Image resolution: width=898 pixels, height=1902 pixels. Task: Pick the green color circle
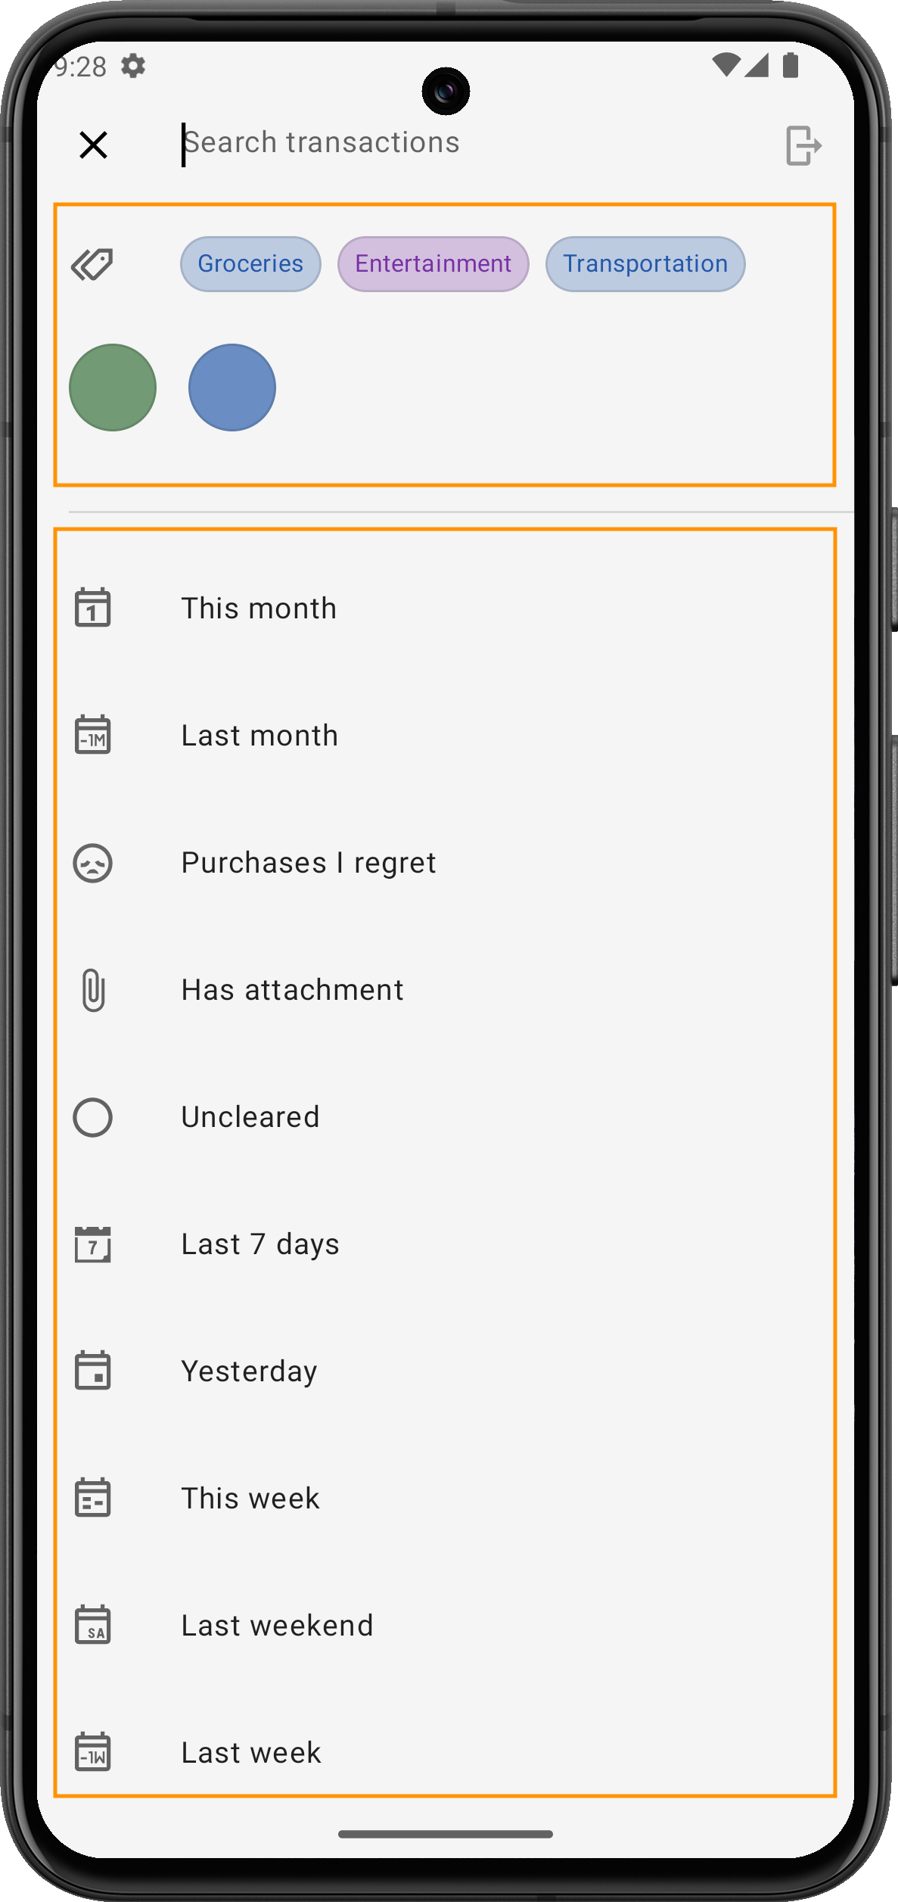click(113, 388)
